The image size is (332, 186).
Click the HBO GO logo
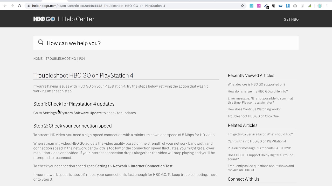44,19
